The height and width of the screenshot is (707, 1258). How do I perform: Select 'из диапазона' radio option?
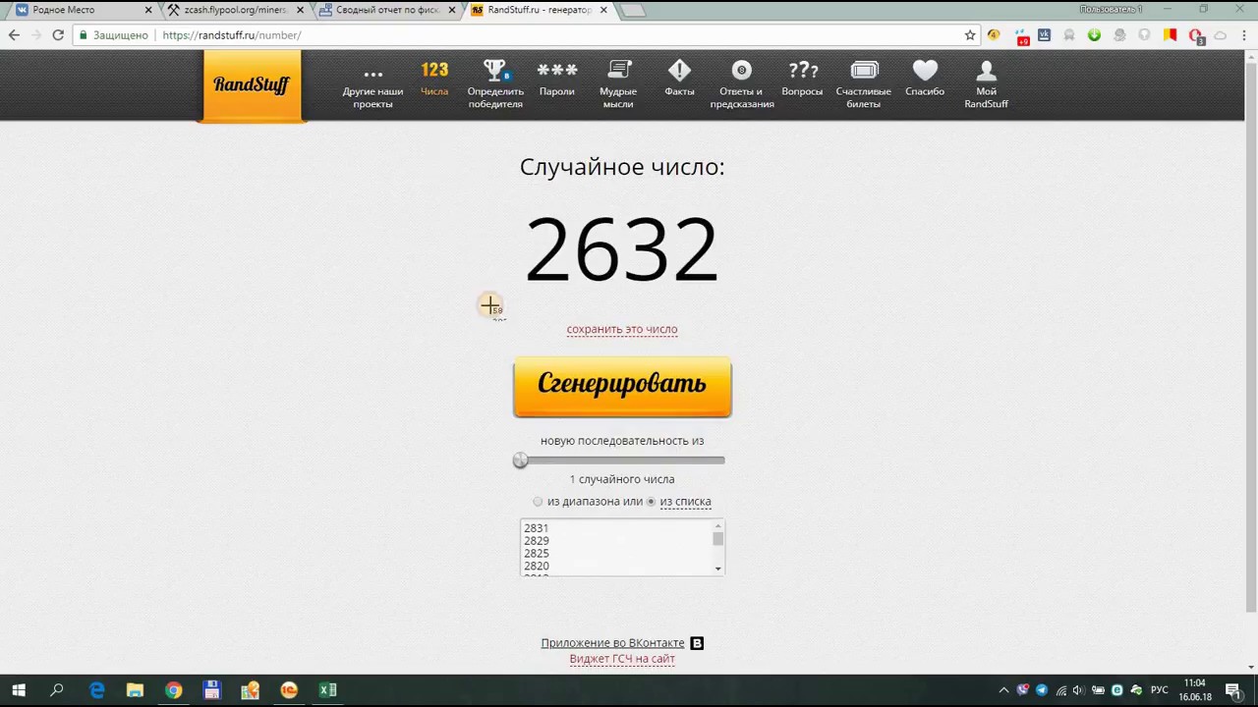538,502
